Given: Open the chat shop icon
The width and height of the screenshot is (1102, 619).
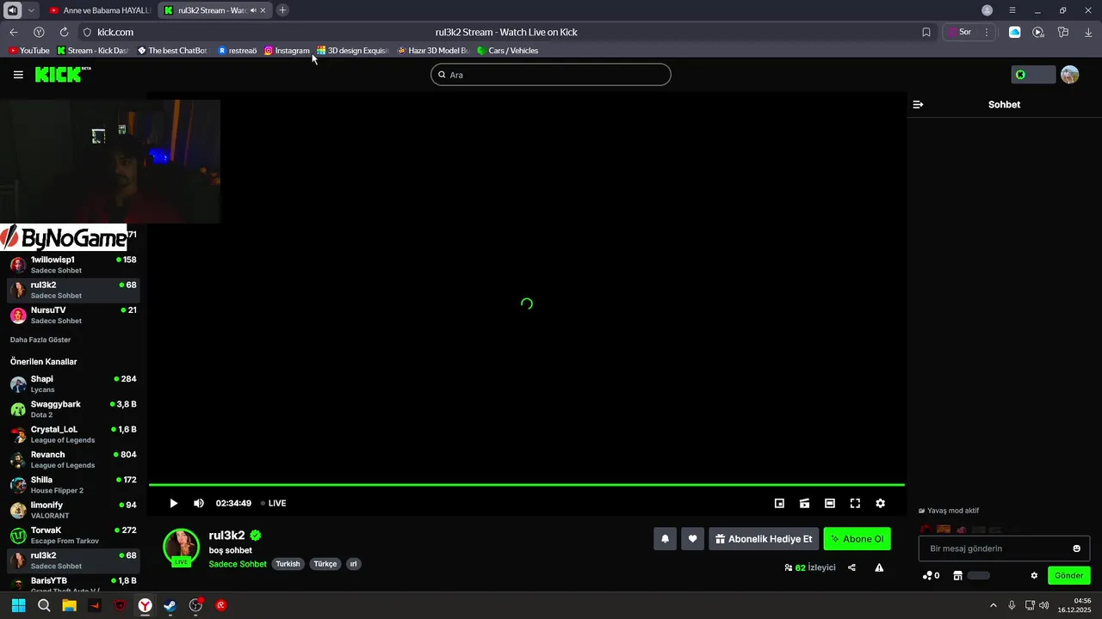Looking at the screenshot, I should pos(957,575).
